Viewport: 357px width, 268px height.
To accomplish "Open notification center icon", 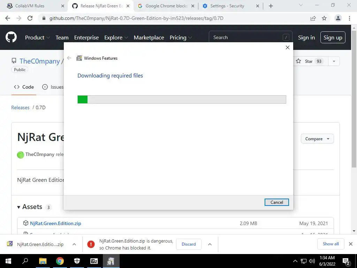I will click(346, 261).
